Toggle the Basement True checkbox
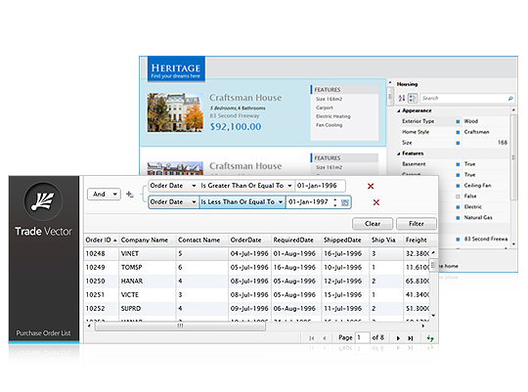This screenshot has height=392, width=528. click(458, 164)
